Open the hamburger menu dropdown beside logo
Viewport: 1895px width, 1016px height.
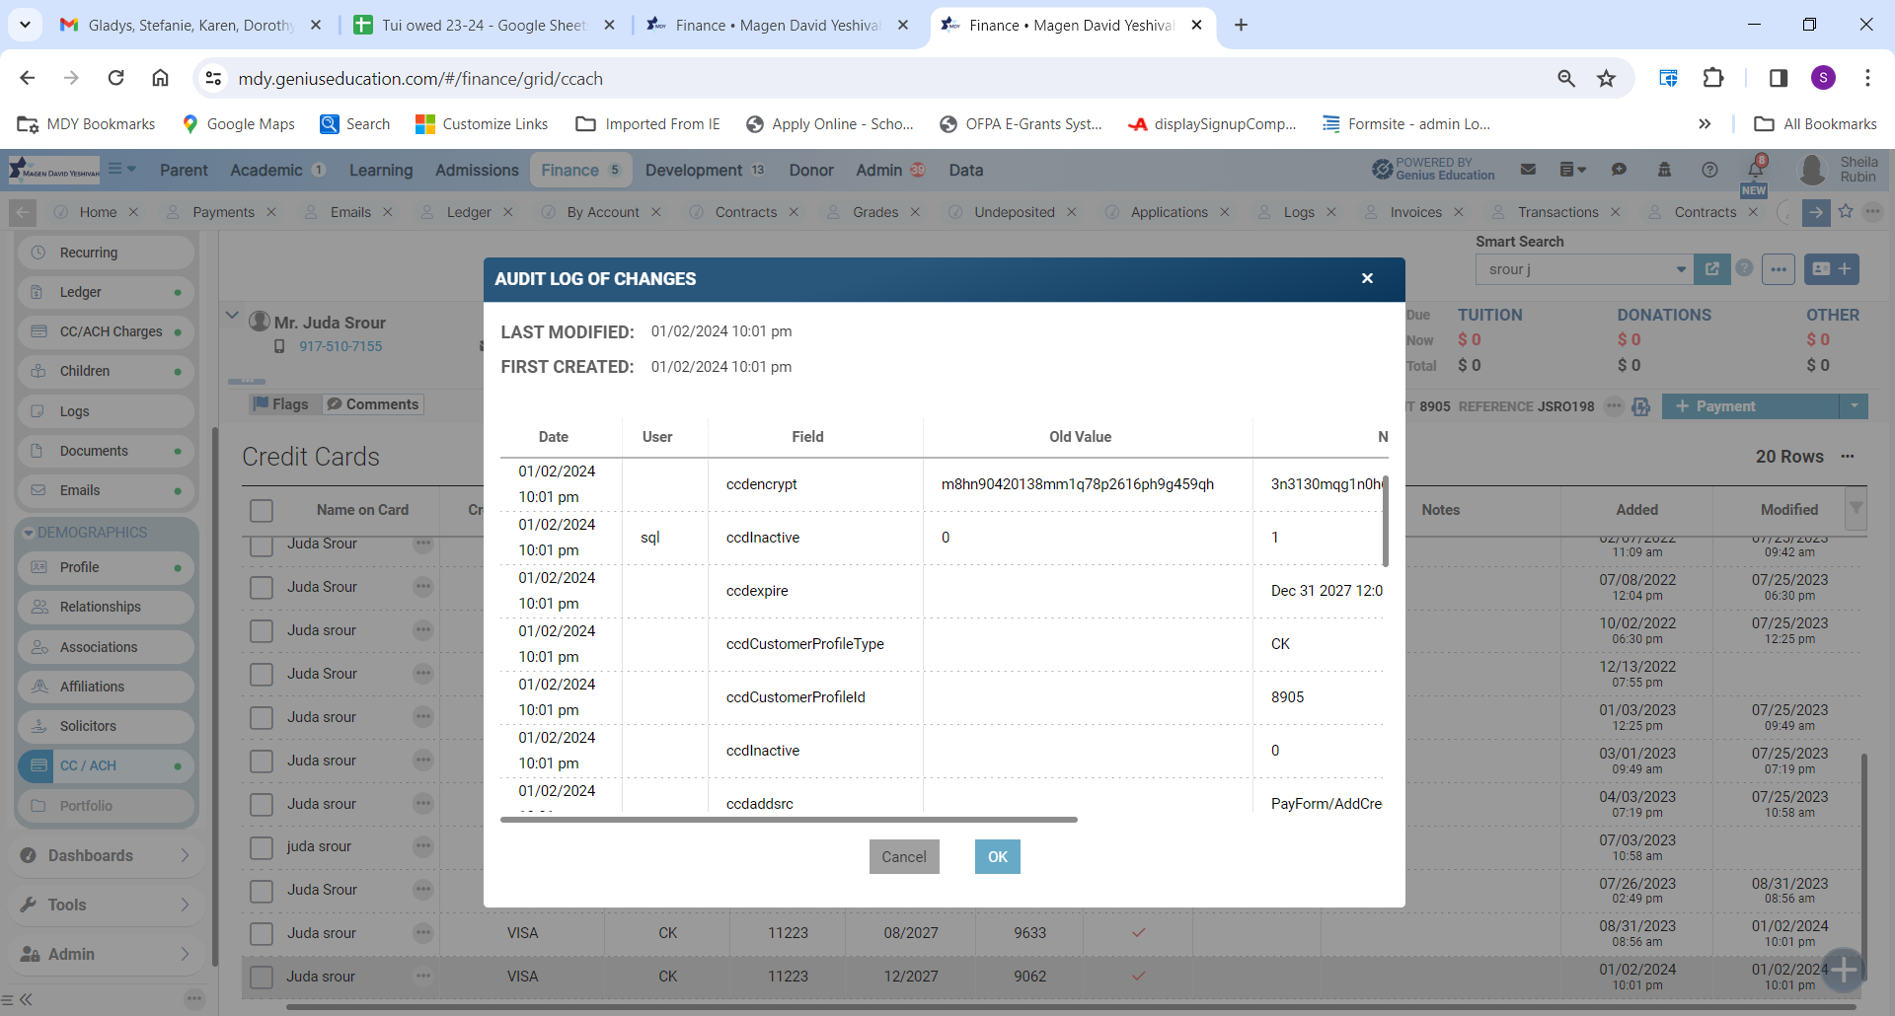point(122,169)
